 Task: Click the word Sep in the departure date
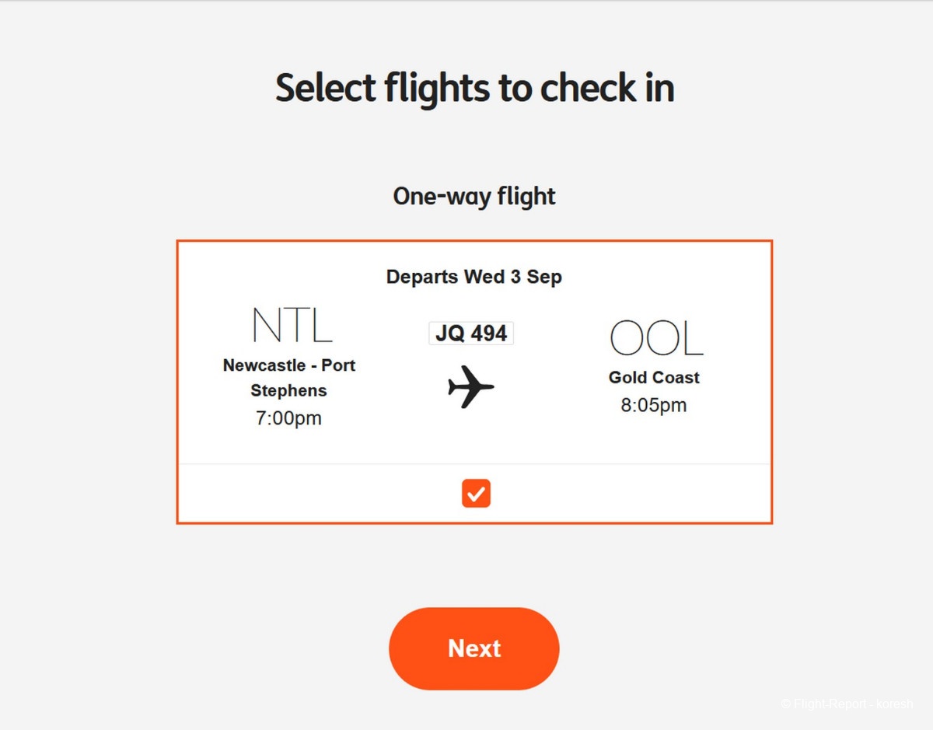(x=544, y=277)
